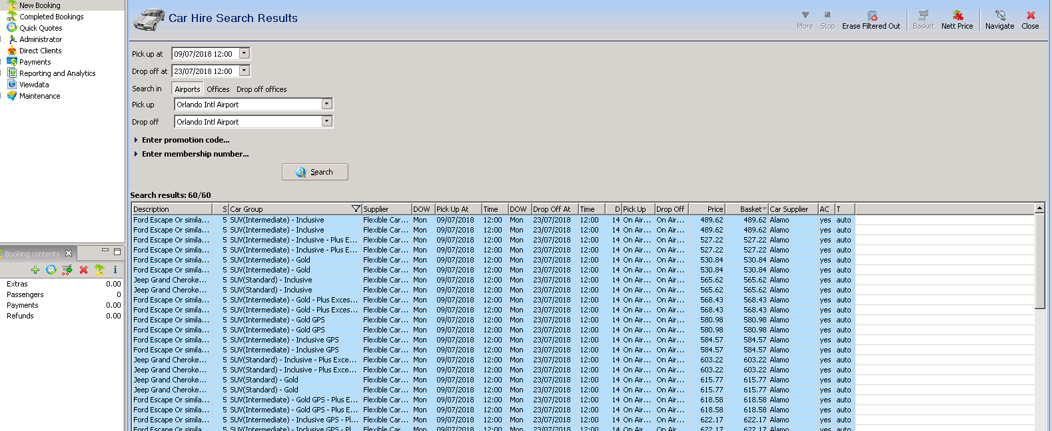1052x431 pixels.
Task: Open the New Booking sidebar item
Action: [x=39, y=5]
